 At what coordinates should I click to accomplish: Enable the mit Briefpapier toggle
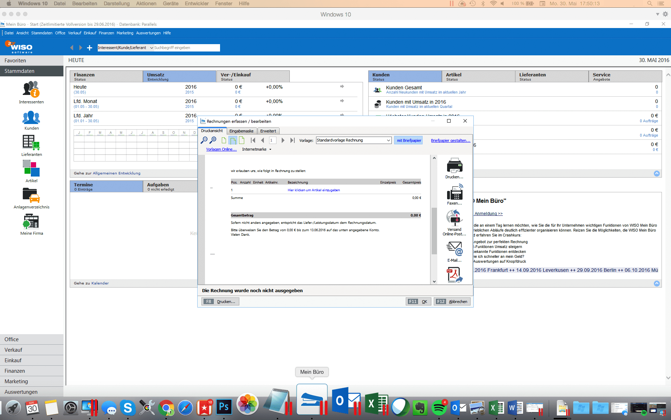click(408, 140)
